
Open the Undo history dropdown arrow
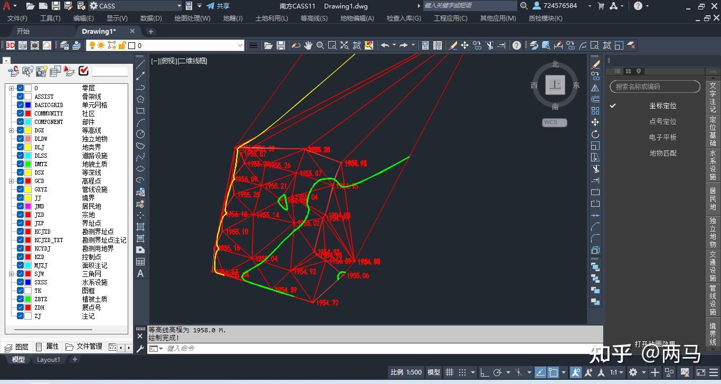coord(394,45)
